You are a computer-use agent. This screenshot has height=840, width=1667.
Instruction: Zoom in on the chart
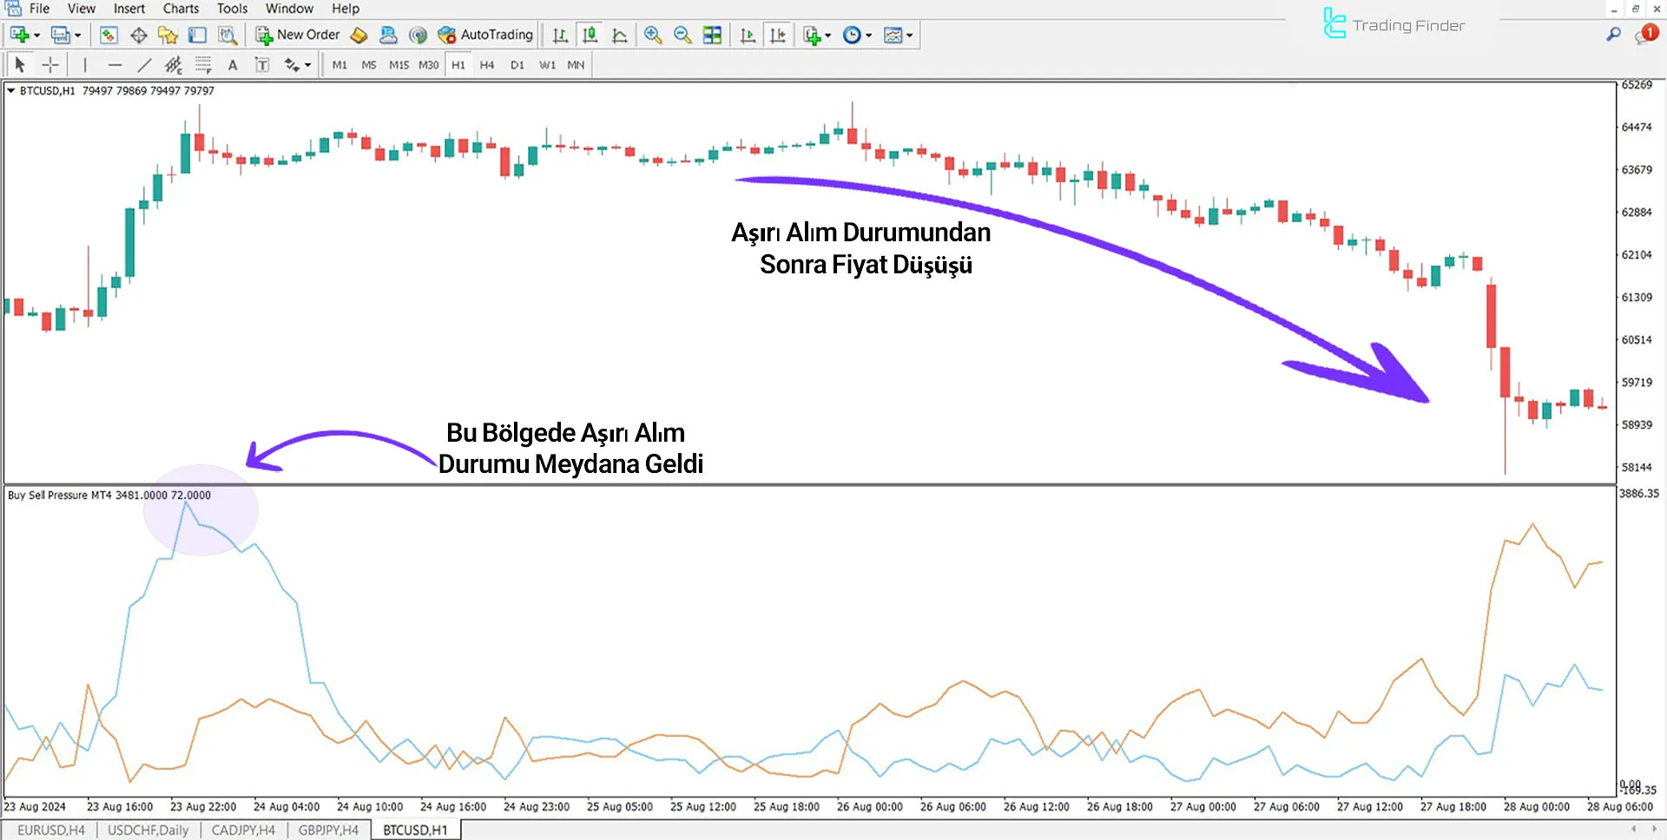point(653,35)
